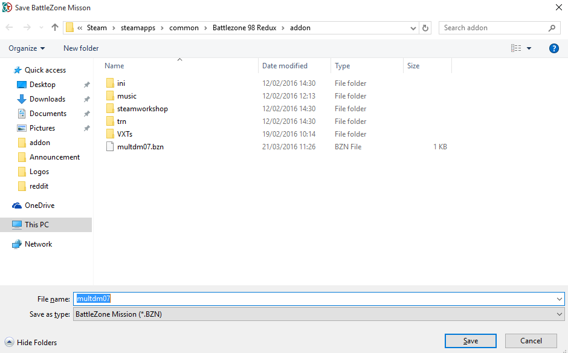Screen dimensions: 568x353
Task: Click the multdm07.bzn file name
Action: [141, 147]
